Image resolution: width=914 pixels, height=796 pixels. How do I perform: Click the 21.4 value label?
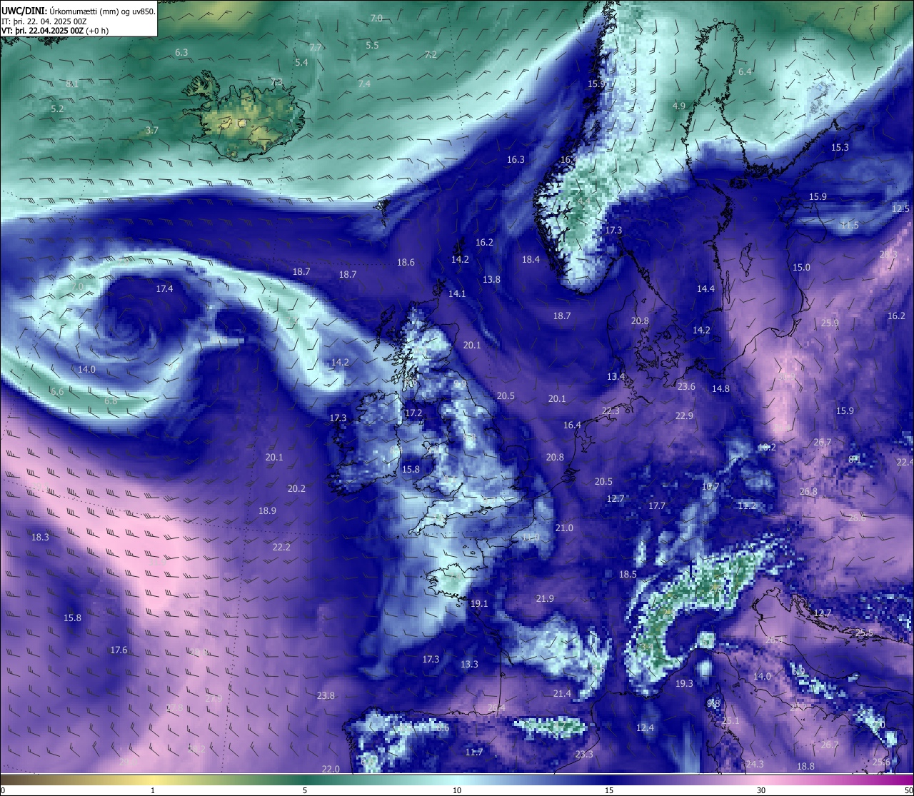[x=562, y=694]
